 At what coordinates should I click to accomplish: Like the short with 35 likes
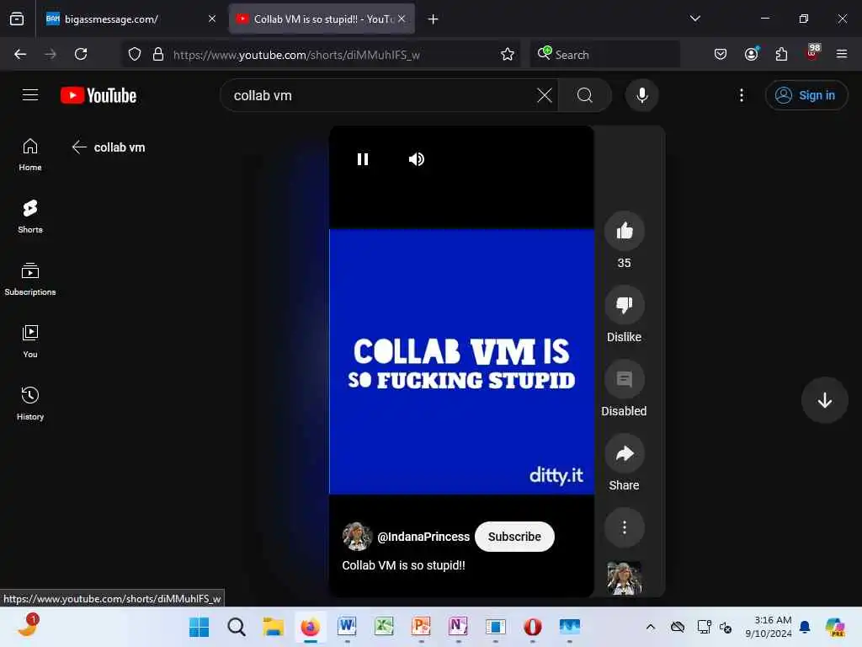click(624, 231)
